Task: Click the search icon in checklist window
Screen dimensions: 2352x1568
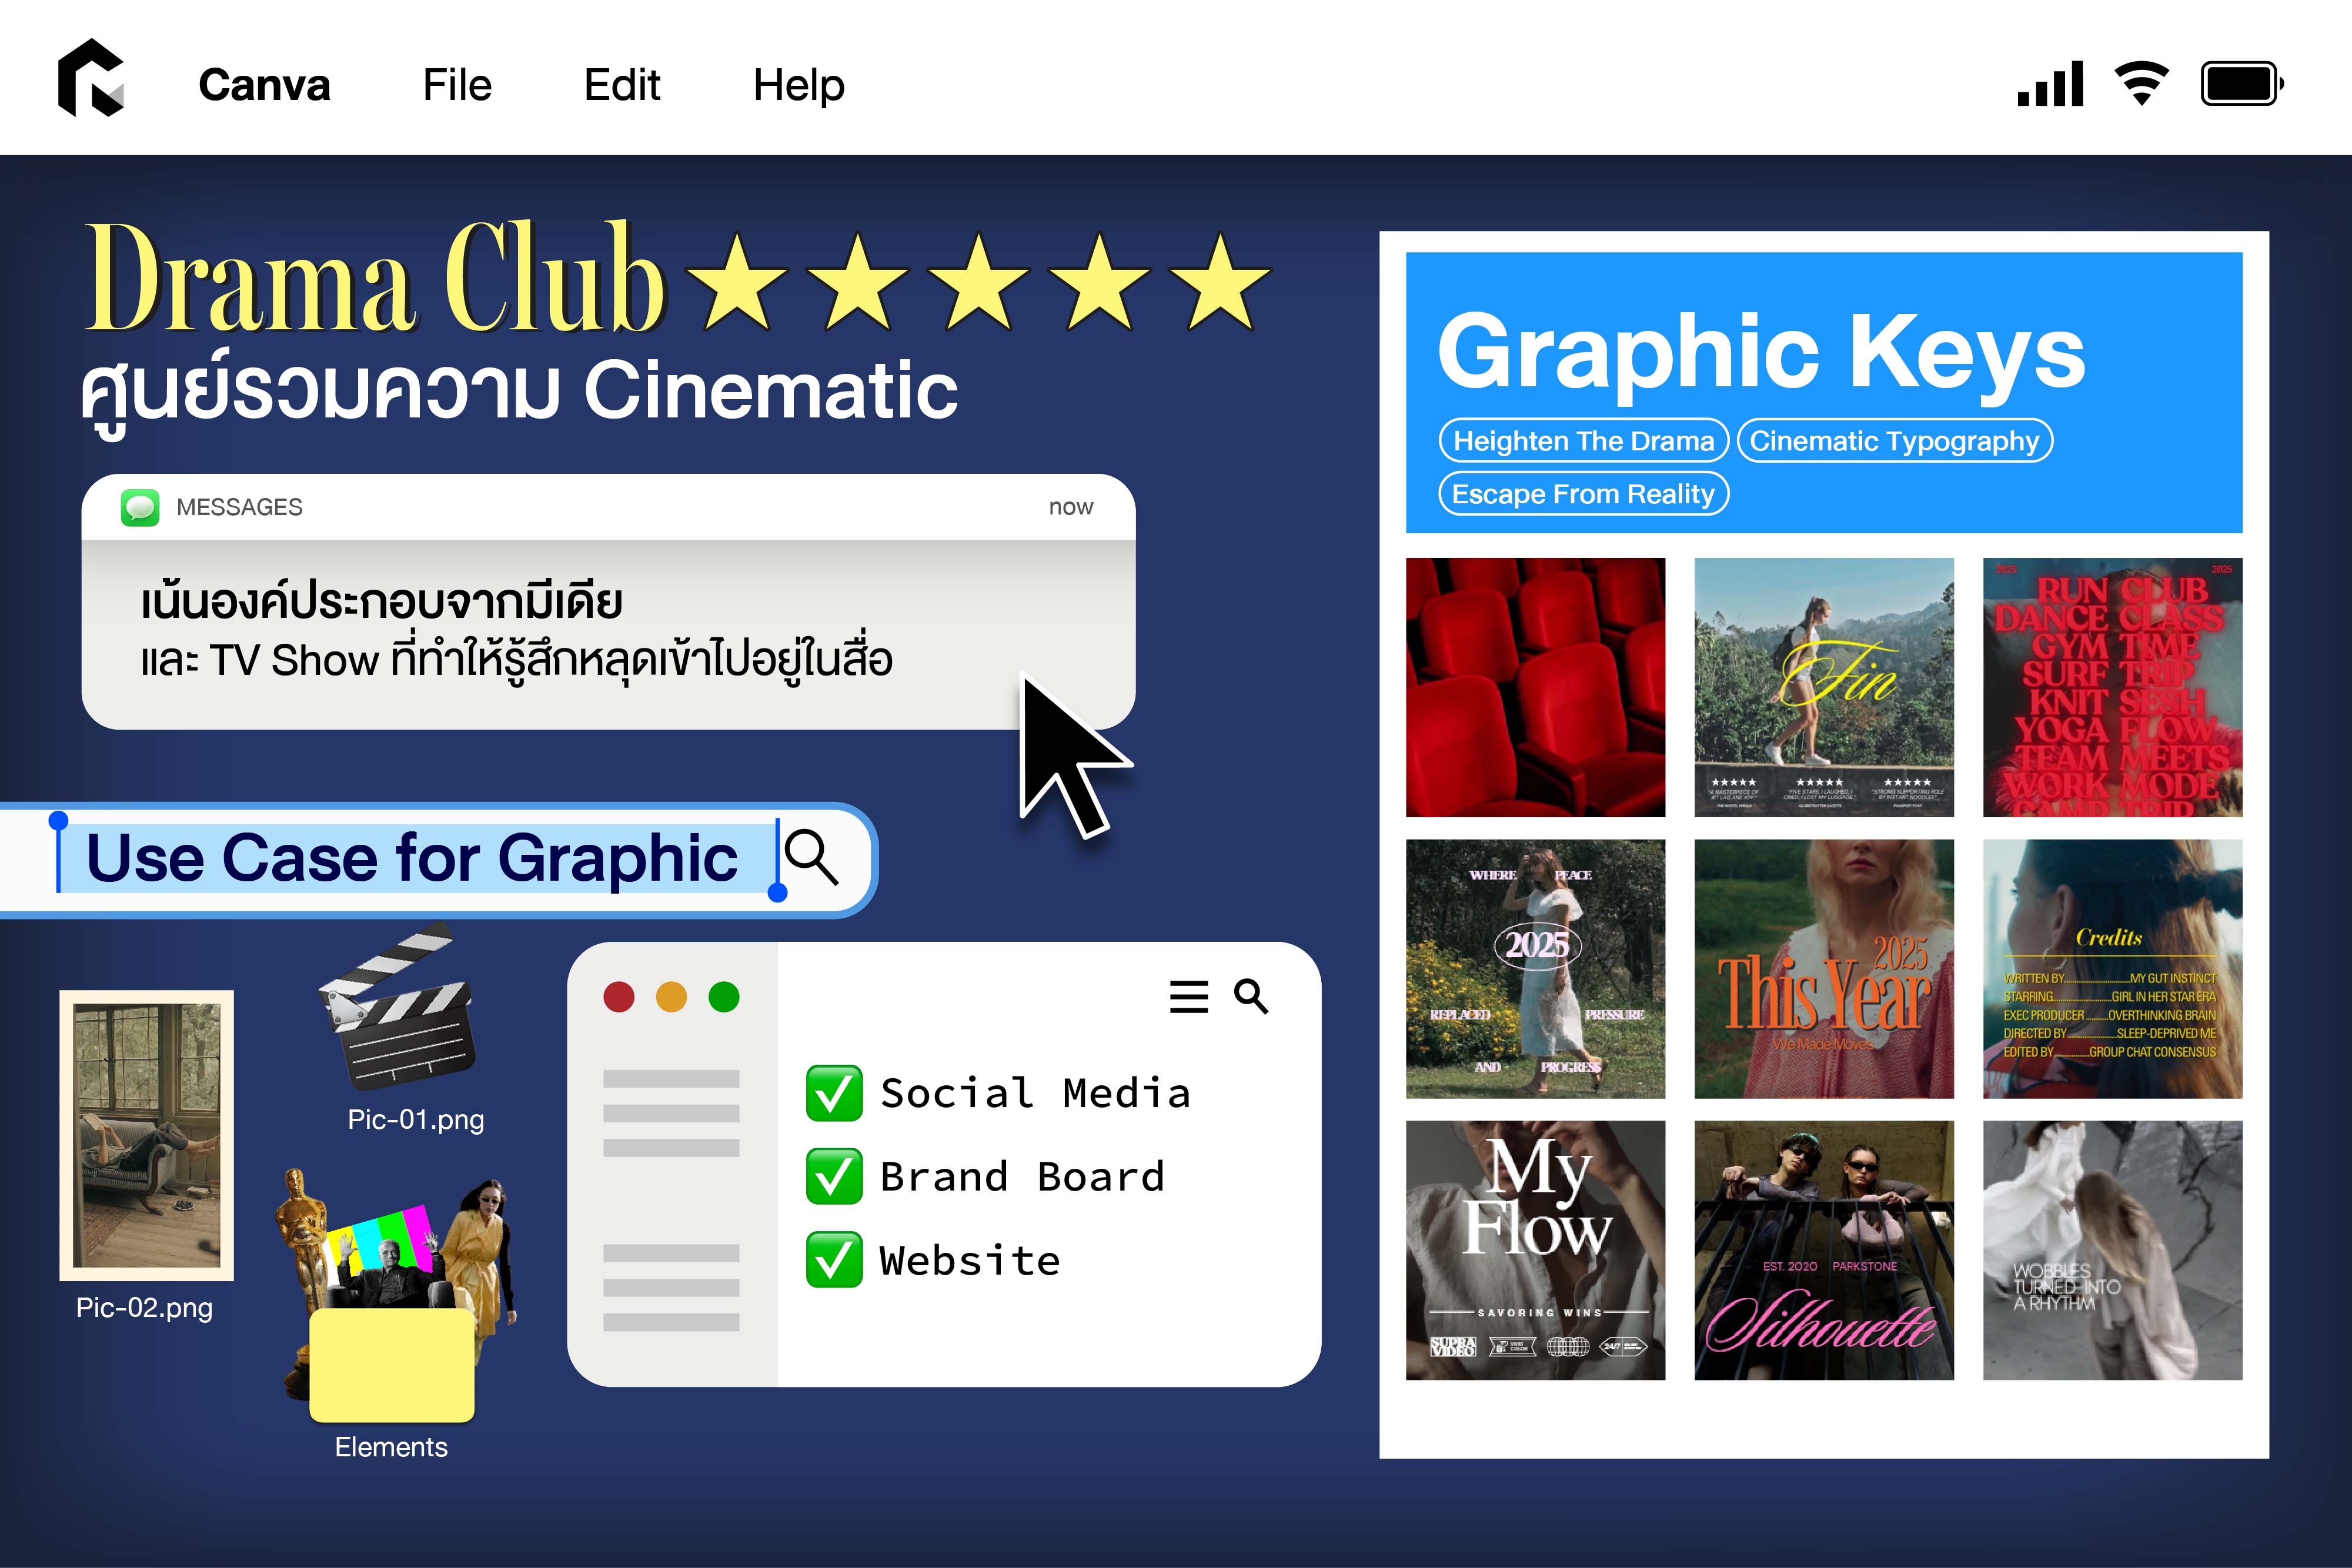Action: (x=1251, y=996)
